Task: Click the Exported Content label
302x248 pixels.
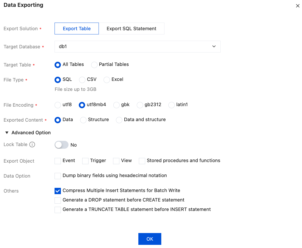Action: 23,120
